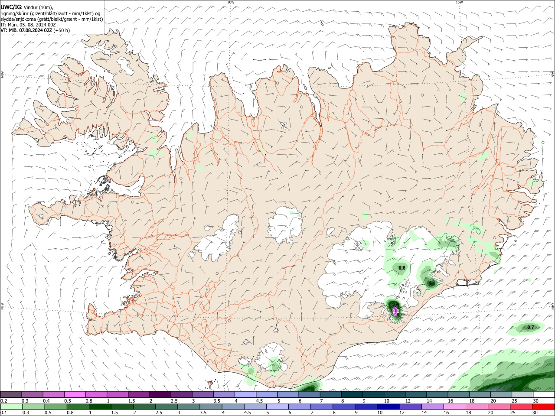Click the slydda/snjókoma snow legend description line
The image size is (555, 416).
click(x=52, y=19)
